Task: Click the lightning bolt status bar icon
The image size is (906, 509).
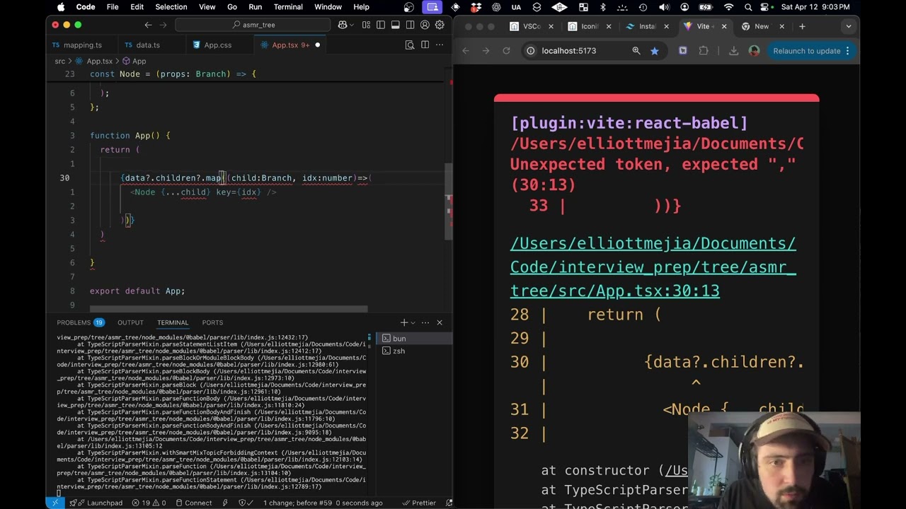Action: (225, 503)
